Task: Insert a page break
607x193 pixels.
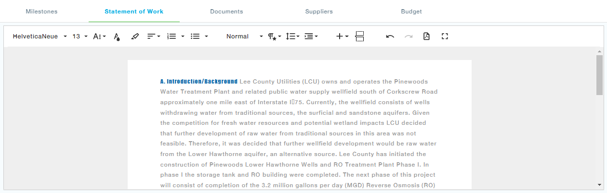Action: 359,36
